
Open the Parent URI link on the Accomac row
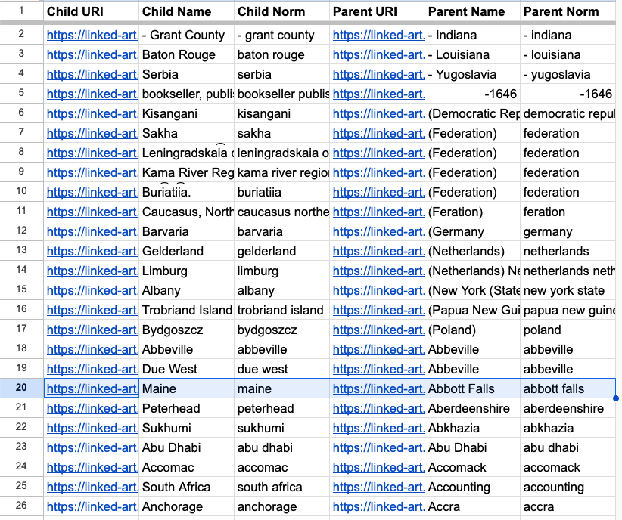click(x=377, y=467)
